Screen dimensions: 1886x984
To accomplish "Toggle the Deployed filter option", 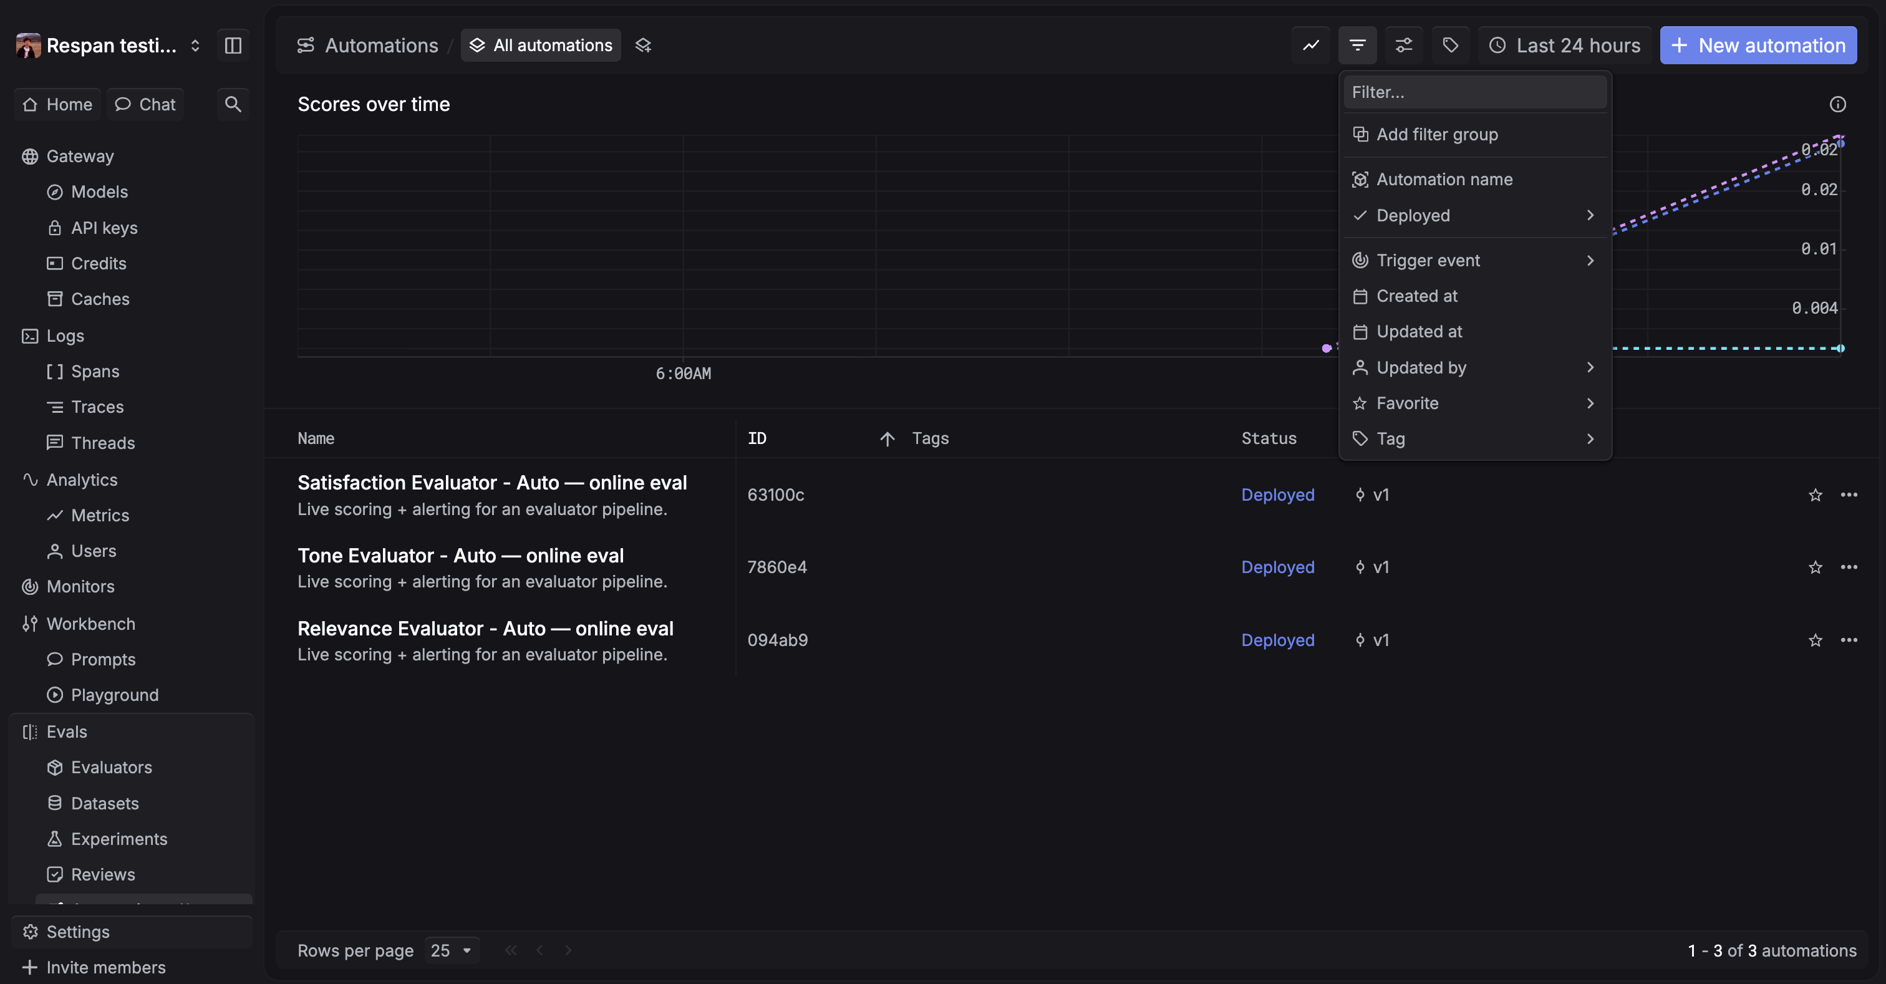I will [x=1474, y=215].
